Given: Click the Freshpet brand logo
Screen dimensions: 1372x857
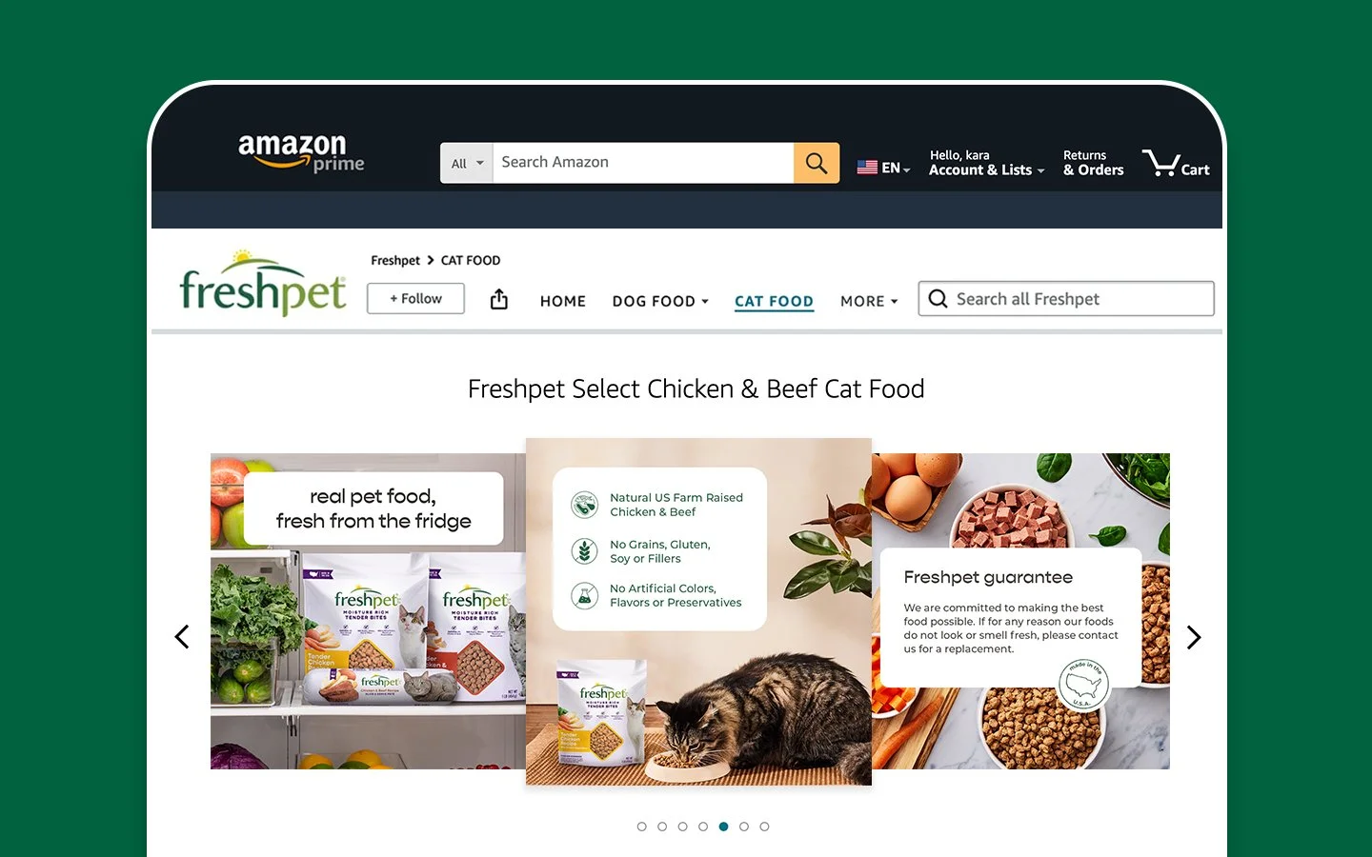Looking at the screenshot, I should pyautogui.click(x=263, y=284).
